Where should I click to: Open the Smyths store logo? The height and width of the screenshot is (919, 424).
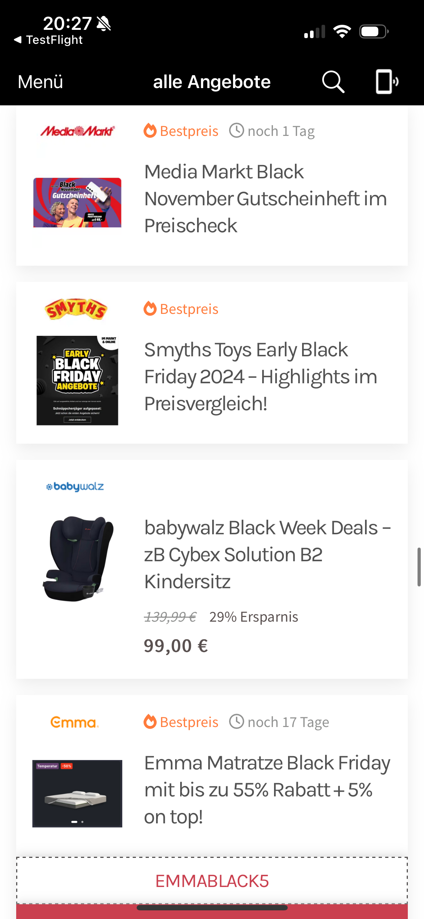(x=76, y=309)
